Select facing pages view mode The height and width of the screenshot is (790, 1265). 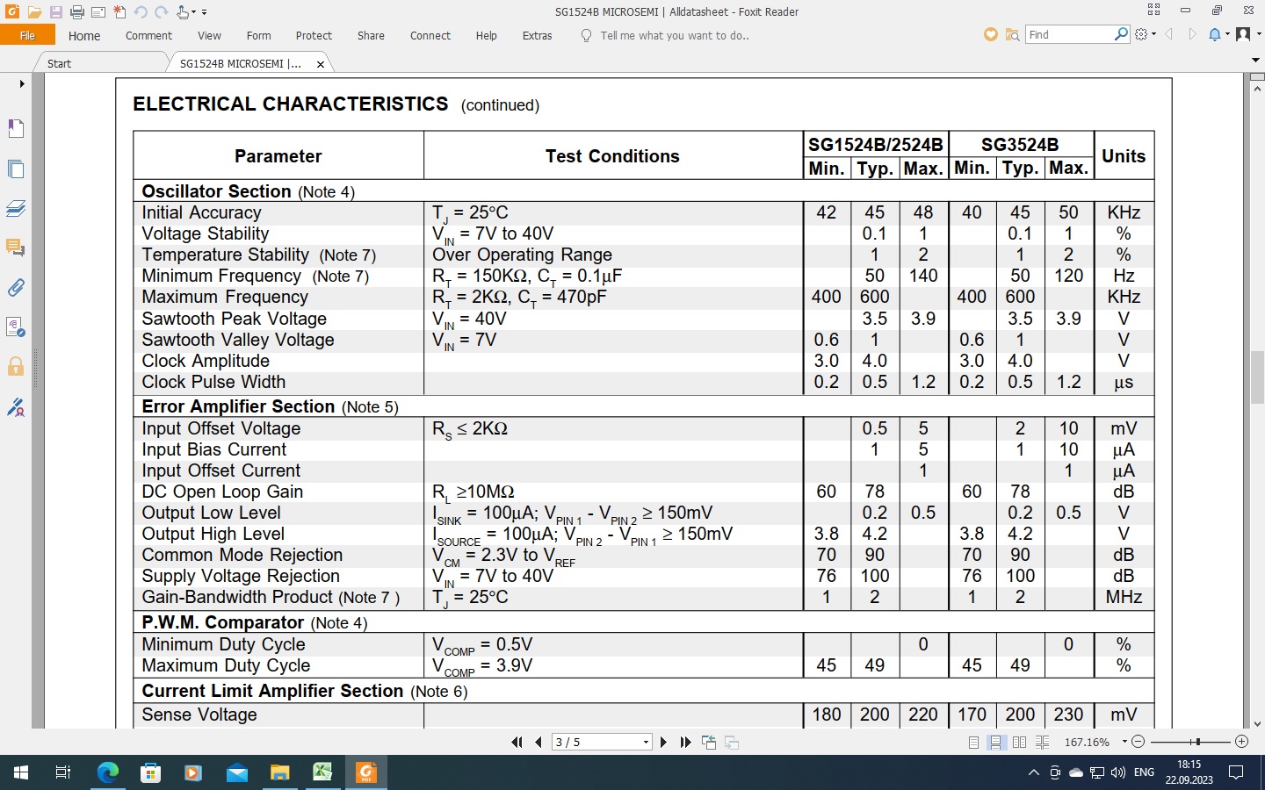tap(1019, 743)
